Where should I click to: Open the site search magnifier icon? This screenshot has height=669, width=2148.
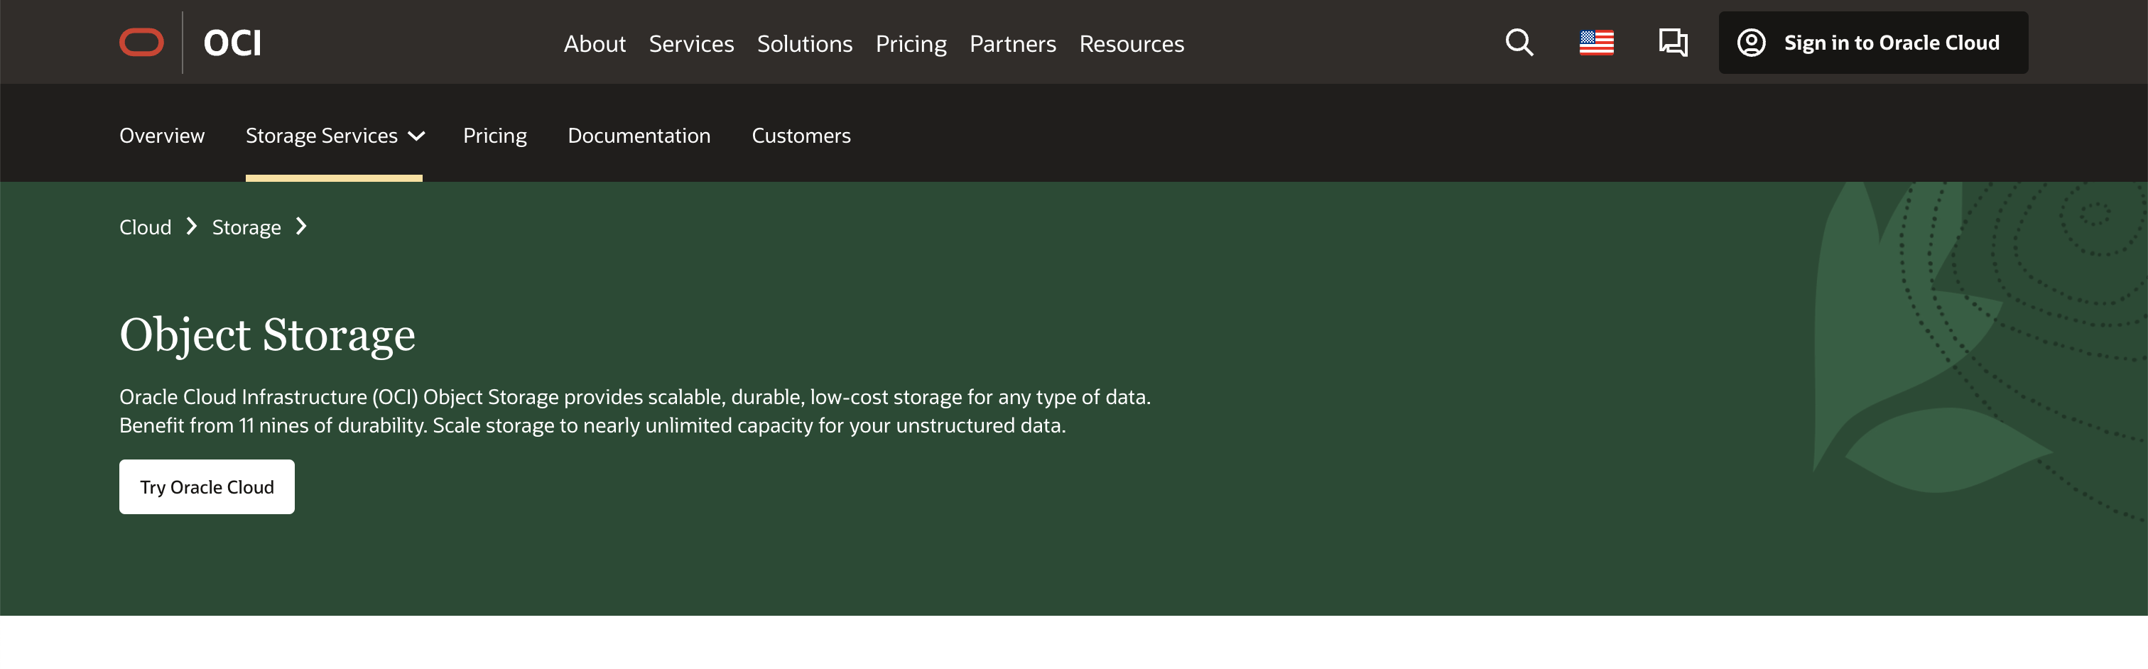click(1519, 43)
